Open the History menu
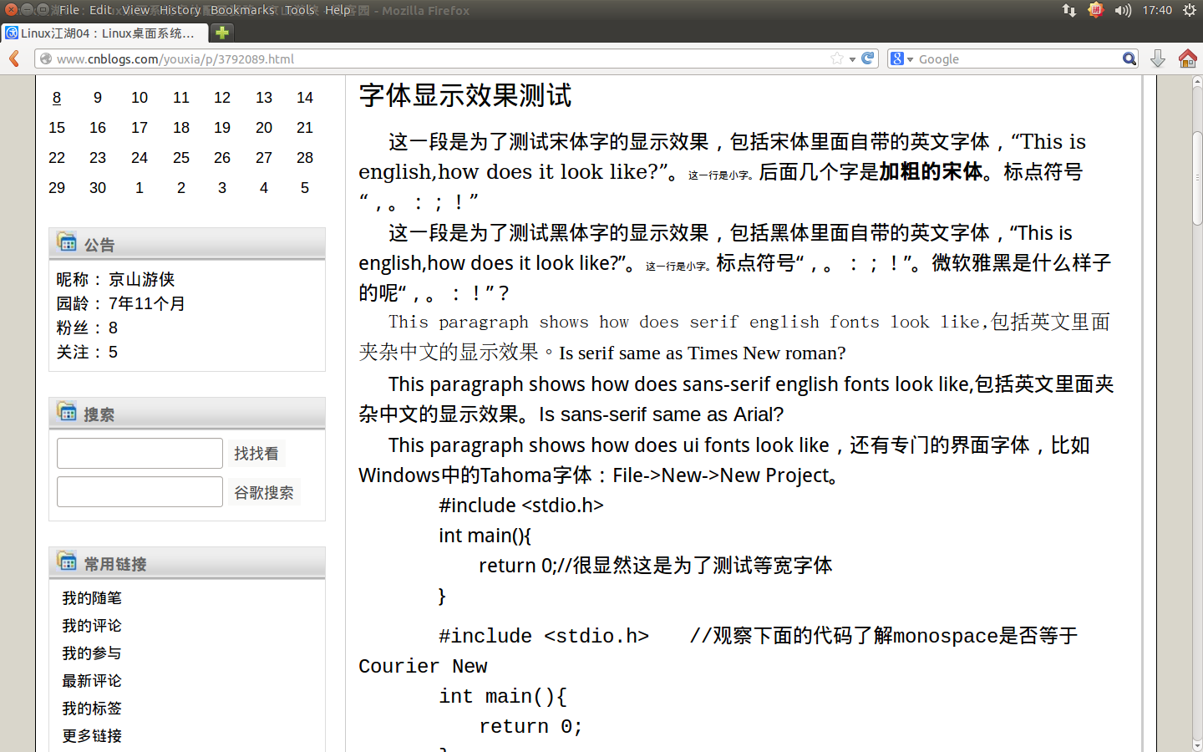Screen dimensions: 1203x752 pyautogui.click(x=180, y=10)
